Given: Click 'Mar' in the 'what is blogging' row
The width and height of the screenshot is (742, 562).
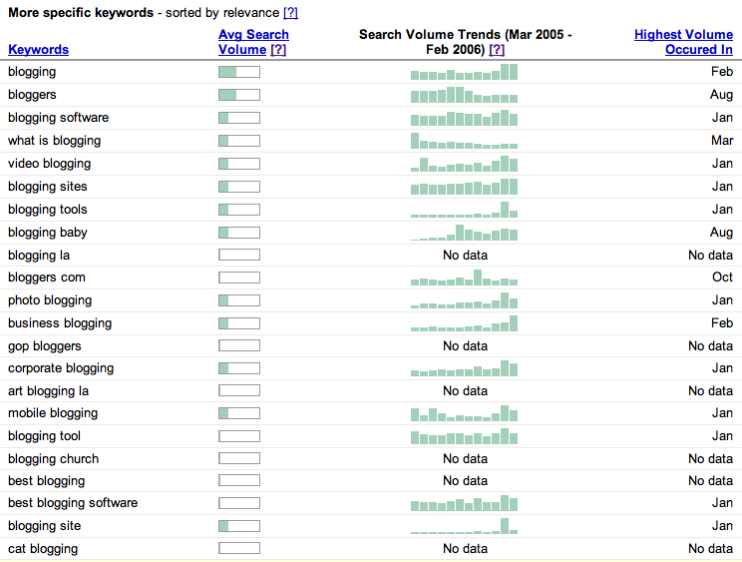Looking at the screenshot, I should (722, 140).
